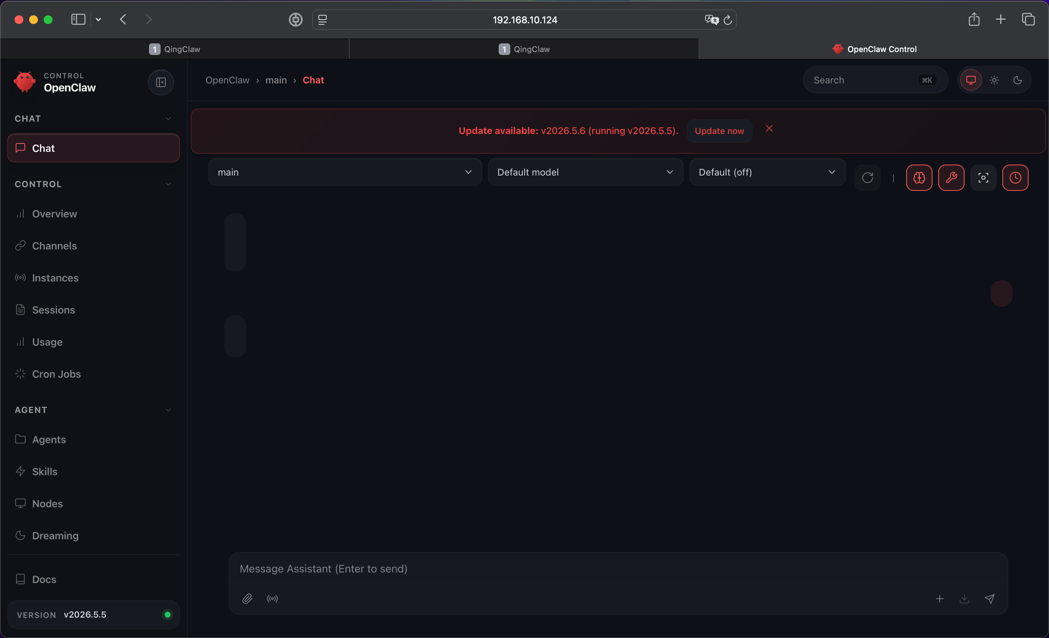Select the system theme monitor icon
This screenshot has height=638, width=1049.
click(971, 80)
